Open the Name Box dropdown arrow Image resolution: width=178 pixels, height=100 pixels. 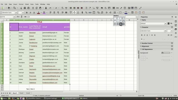[x=14, y=17]
